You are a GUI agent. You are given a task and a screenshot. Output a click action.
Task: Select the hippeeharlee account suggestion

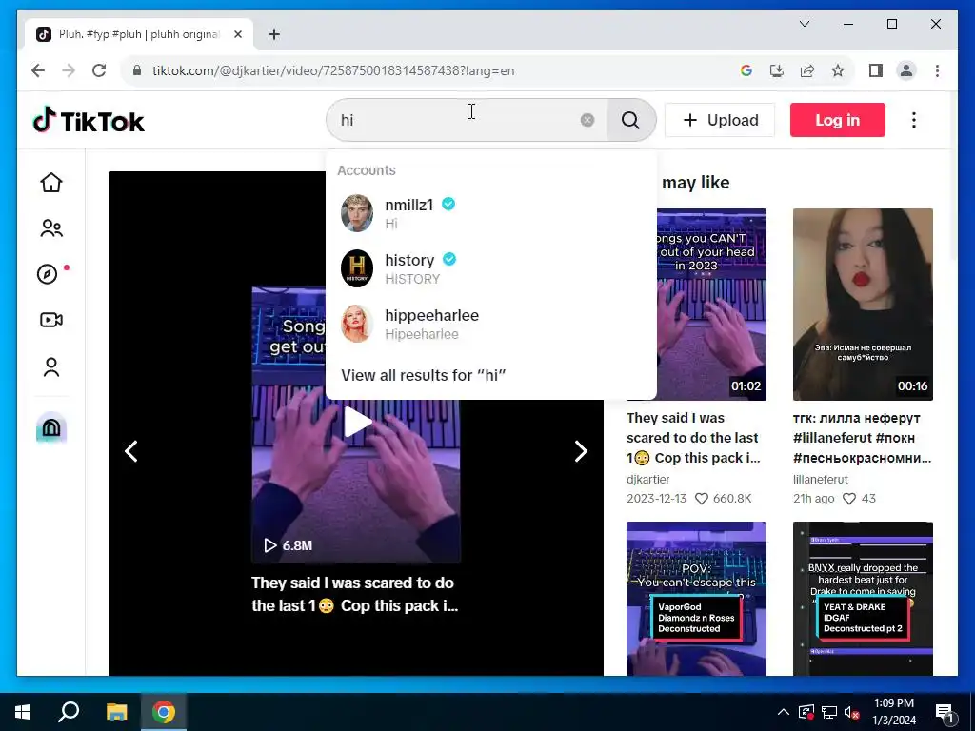coord(490,324)
